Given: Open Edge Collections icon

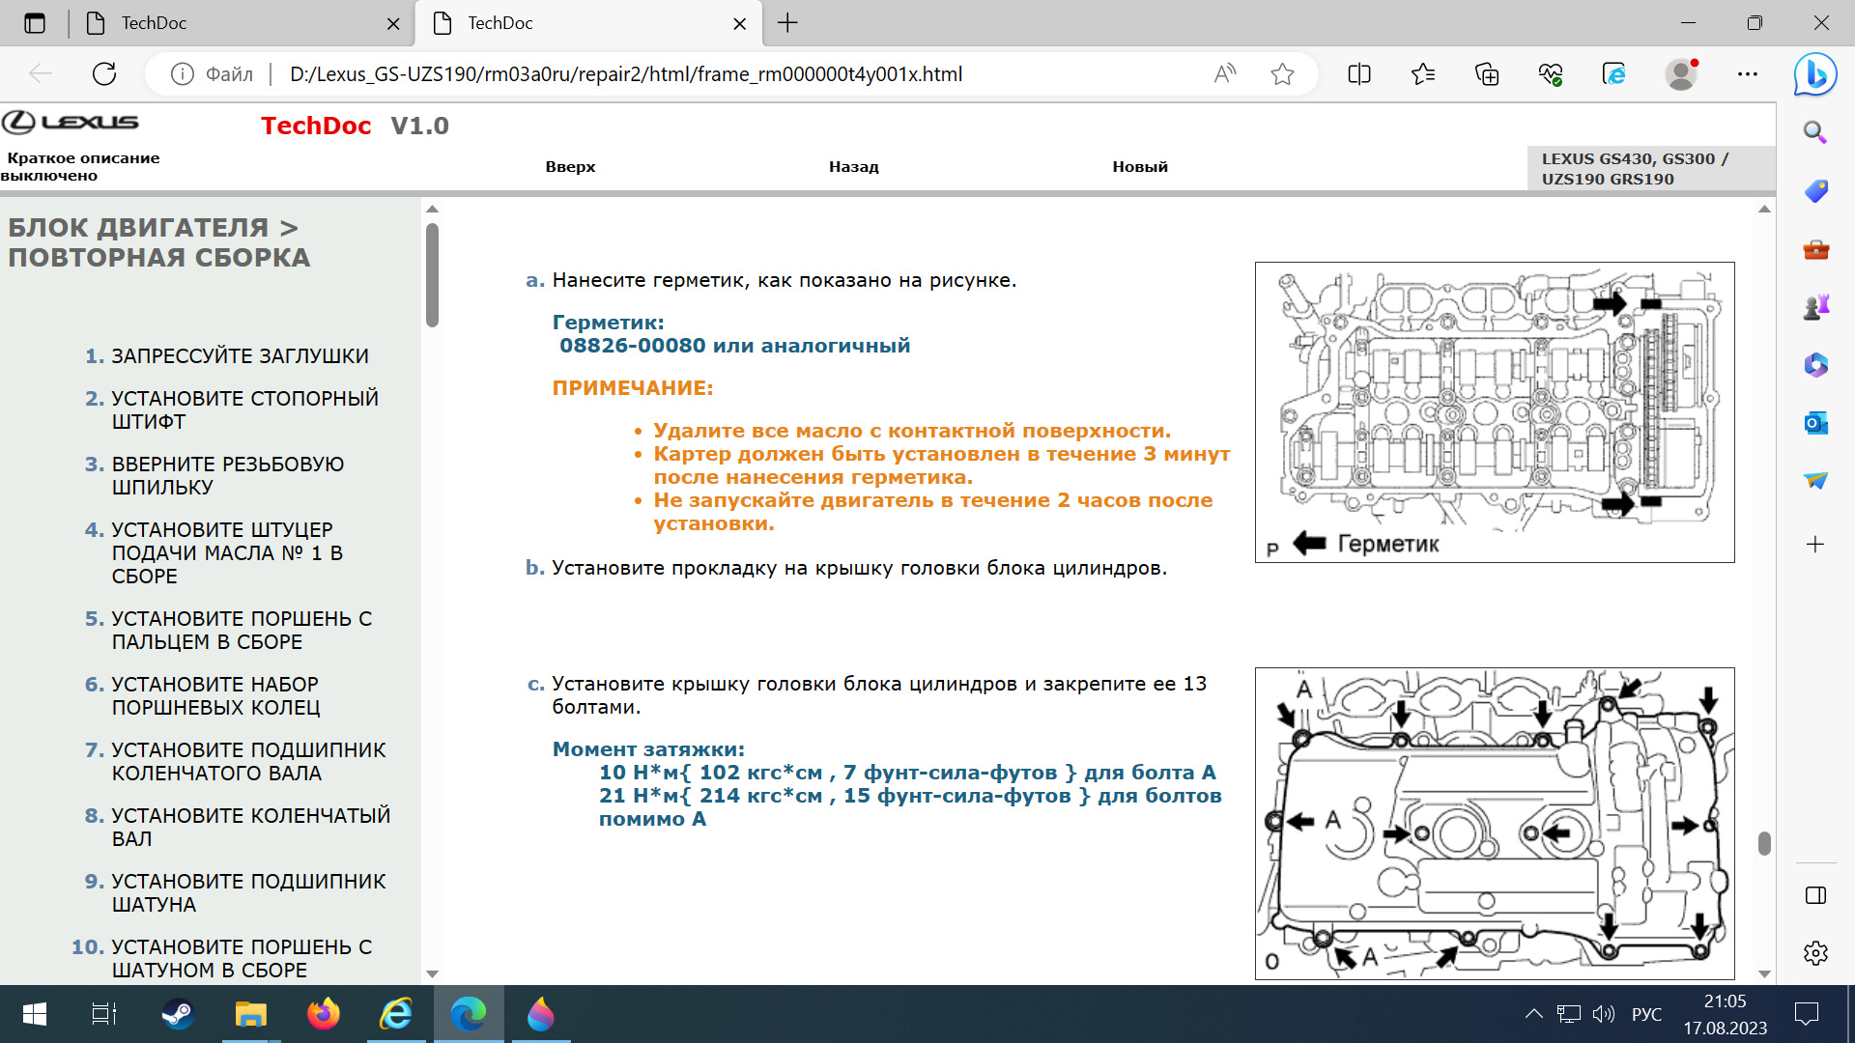Looking at the screenshot, I should [1487, 74].
